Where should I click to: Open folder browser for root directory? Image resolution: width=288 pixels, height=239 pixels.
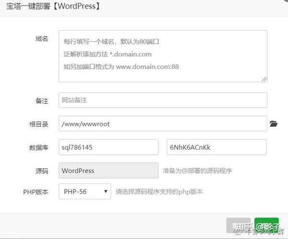pos(274,124)
